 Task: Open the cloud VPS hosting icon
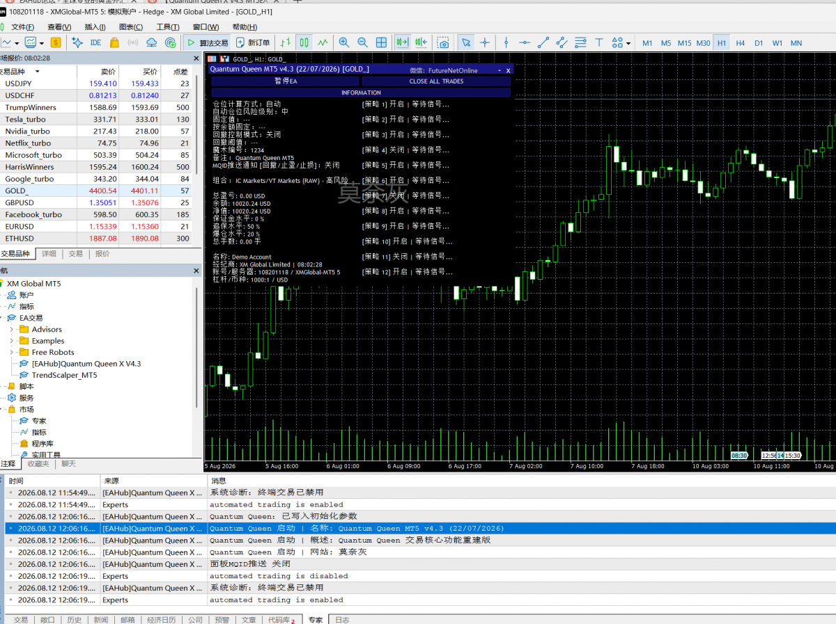click(152, 42)
